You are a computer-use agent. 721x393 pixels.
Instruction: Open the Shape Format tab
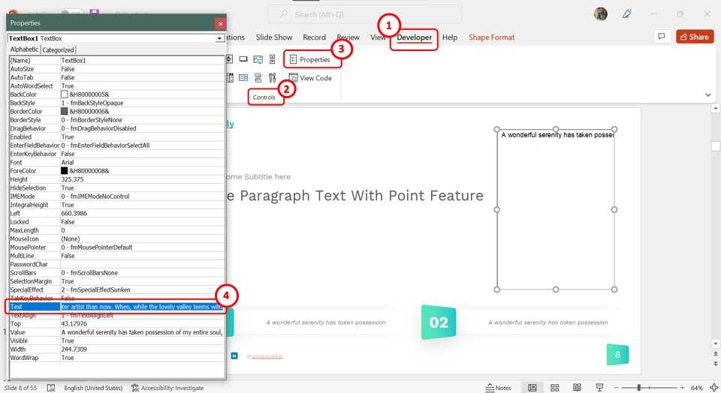(x=491, y=37)
